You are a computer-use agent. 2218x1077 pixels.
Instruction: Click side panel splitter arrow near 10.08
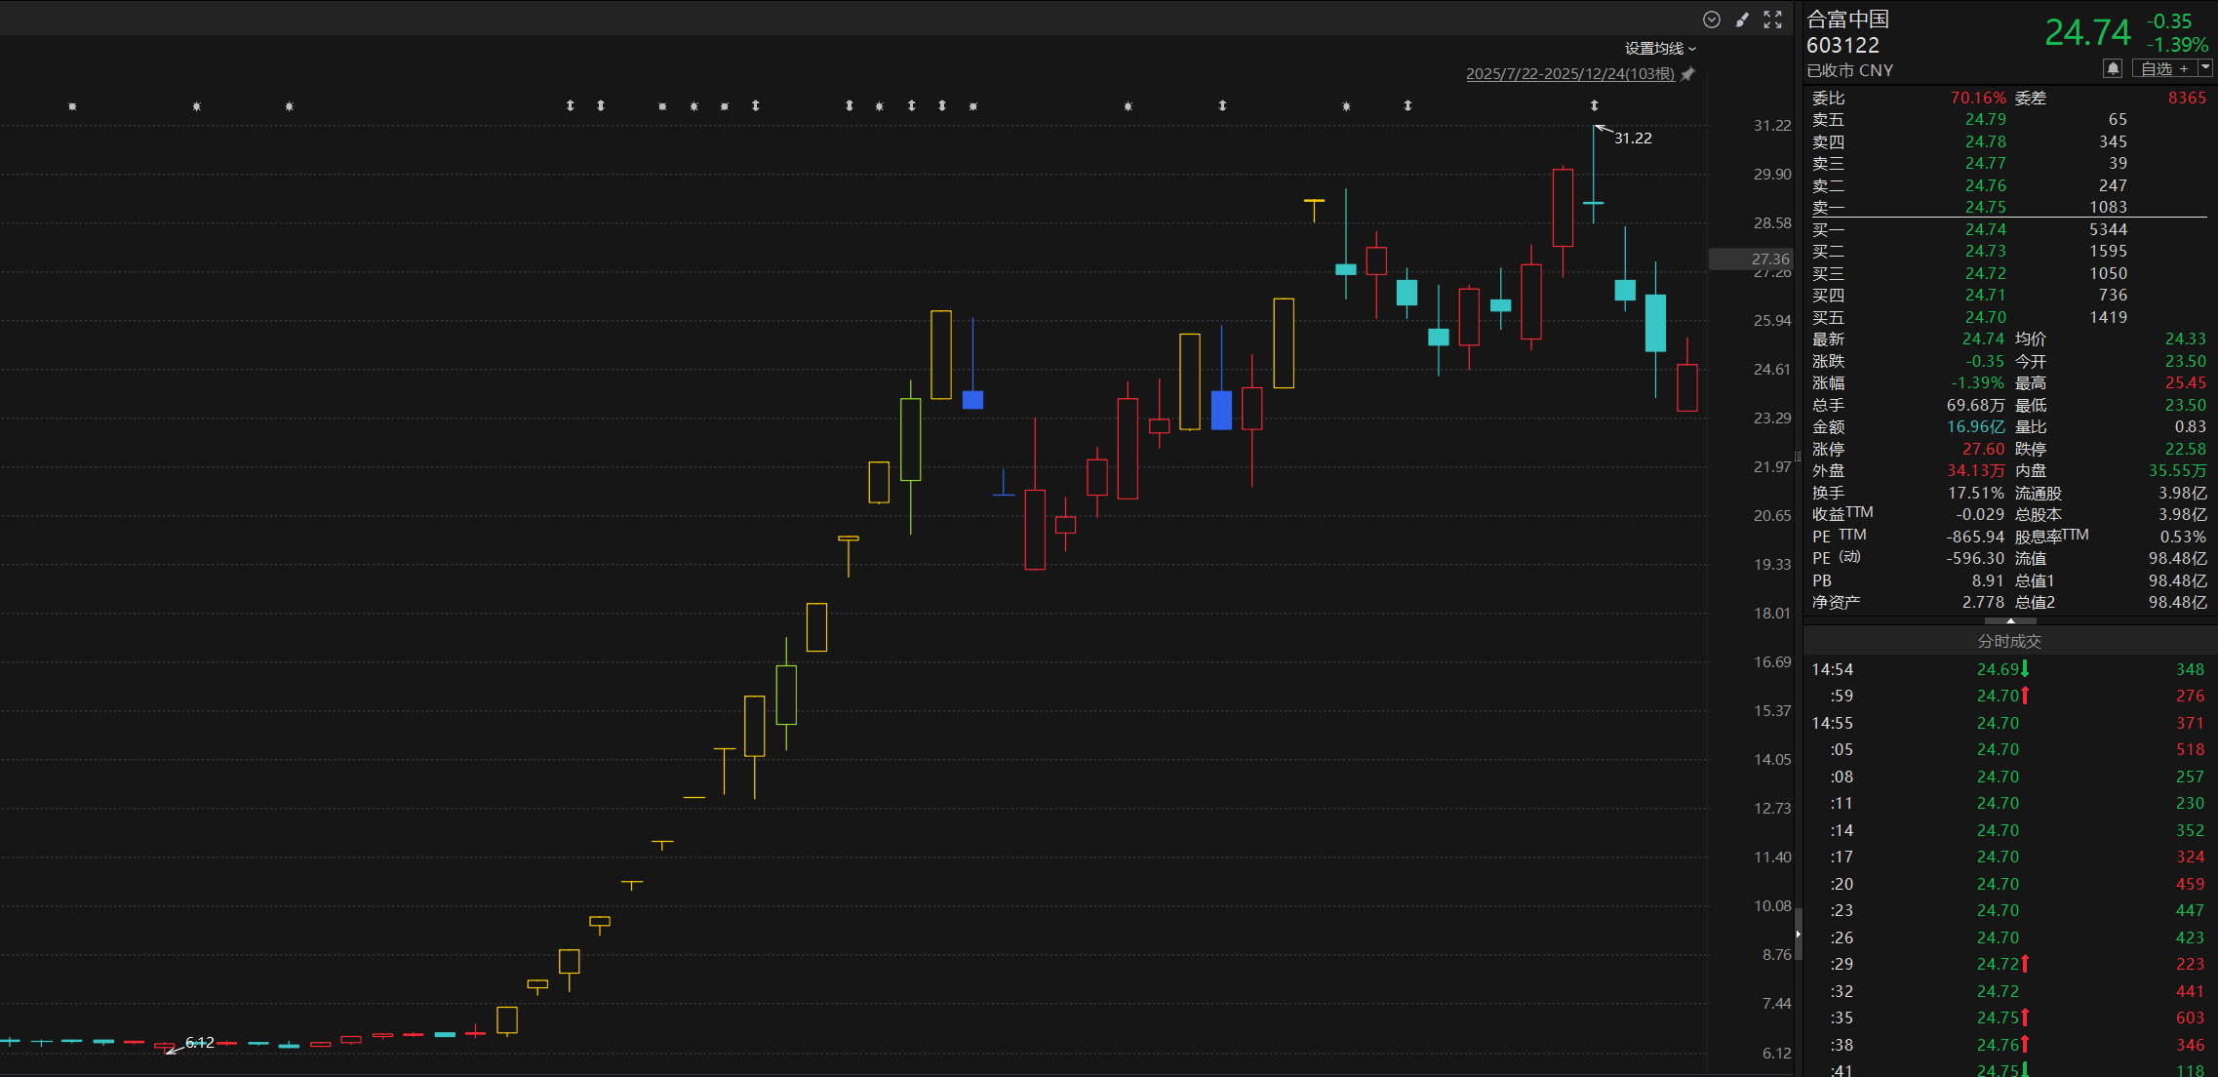point(1798,934)
